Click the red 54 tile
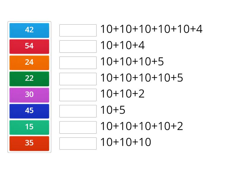 pos(29,46)
